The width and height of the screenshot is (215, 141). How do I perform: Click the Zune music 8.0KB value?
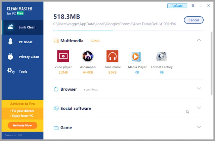click(113, 73)
